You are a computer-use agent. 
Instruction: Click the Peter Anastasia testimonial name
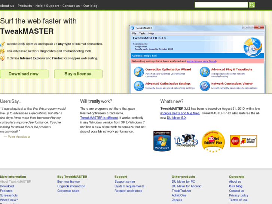(x=19, y=137)
